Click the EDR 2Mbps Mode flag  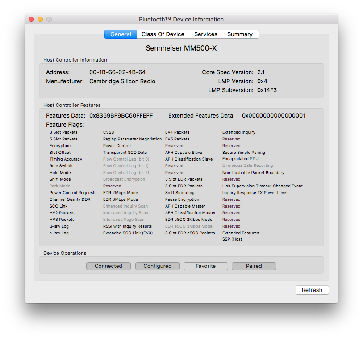pyautogui.click(x=121, y=193)
